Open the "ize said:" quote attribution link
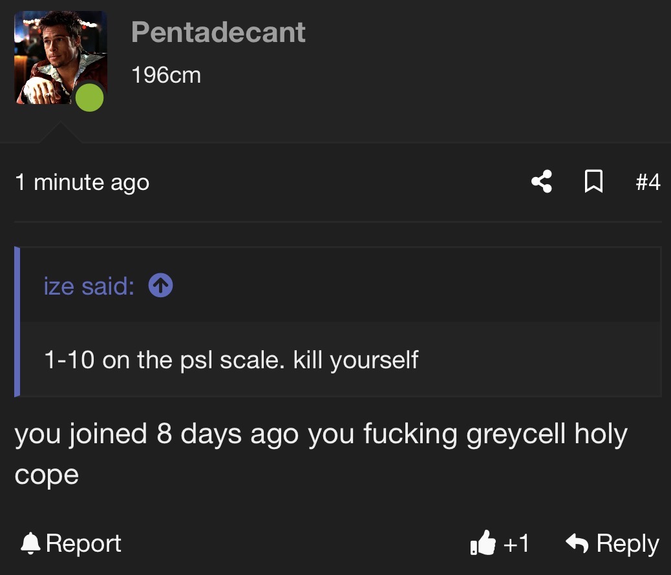671x575 pixels. coord(89,286)
